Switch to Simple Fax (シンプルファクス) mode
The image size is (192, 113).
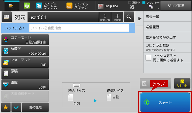click(47, 6)
